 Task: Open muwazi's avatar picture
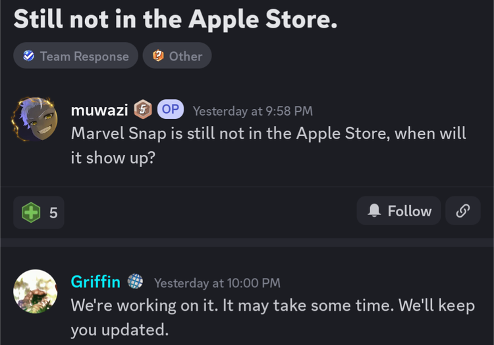(35, 119)
